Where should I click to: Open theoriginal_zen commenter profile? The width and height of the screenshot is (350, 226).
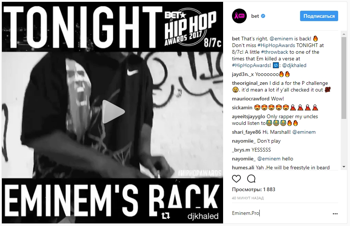[250, 83]
